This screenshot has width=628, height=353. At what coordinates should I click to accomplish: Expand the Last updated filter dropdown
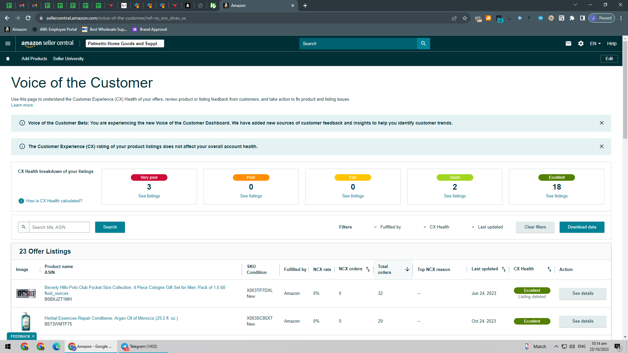tap(487, 227)
